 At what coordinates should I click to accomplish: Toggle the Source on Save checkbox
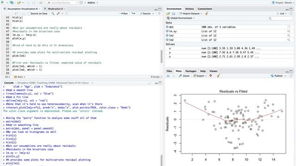pos(29,13)
